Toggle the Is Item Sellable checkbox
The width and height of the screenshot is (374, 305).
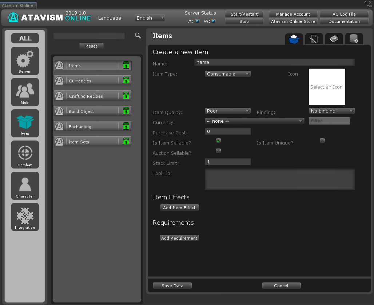pyautogui.click(x=218, y=141)
